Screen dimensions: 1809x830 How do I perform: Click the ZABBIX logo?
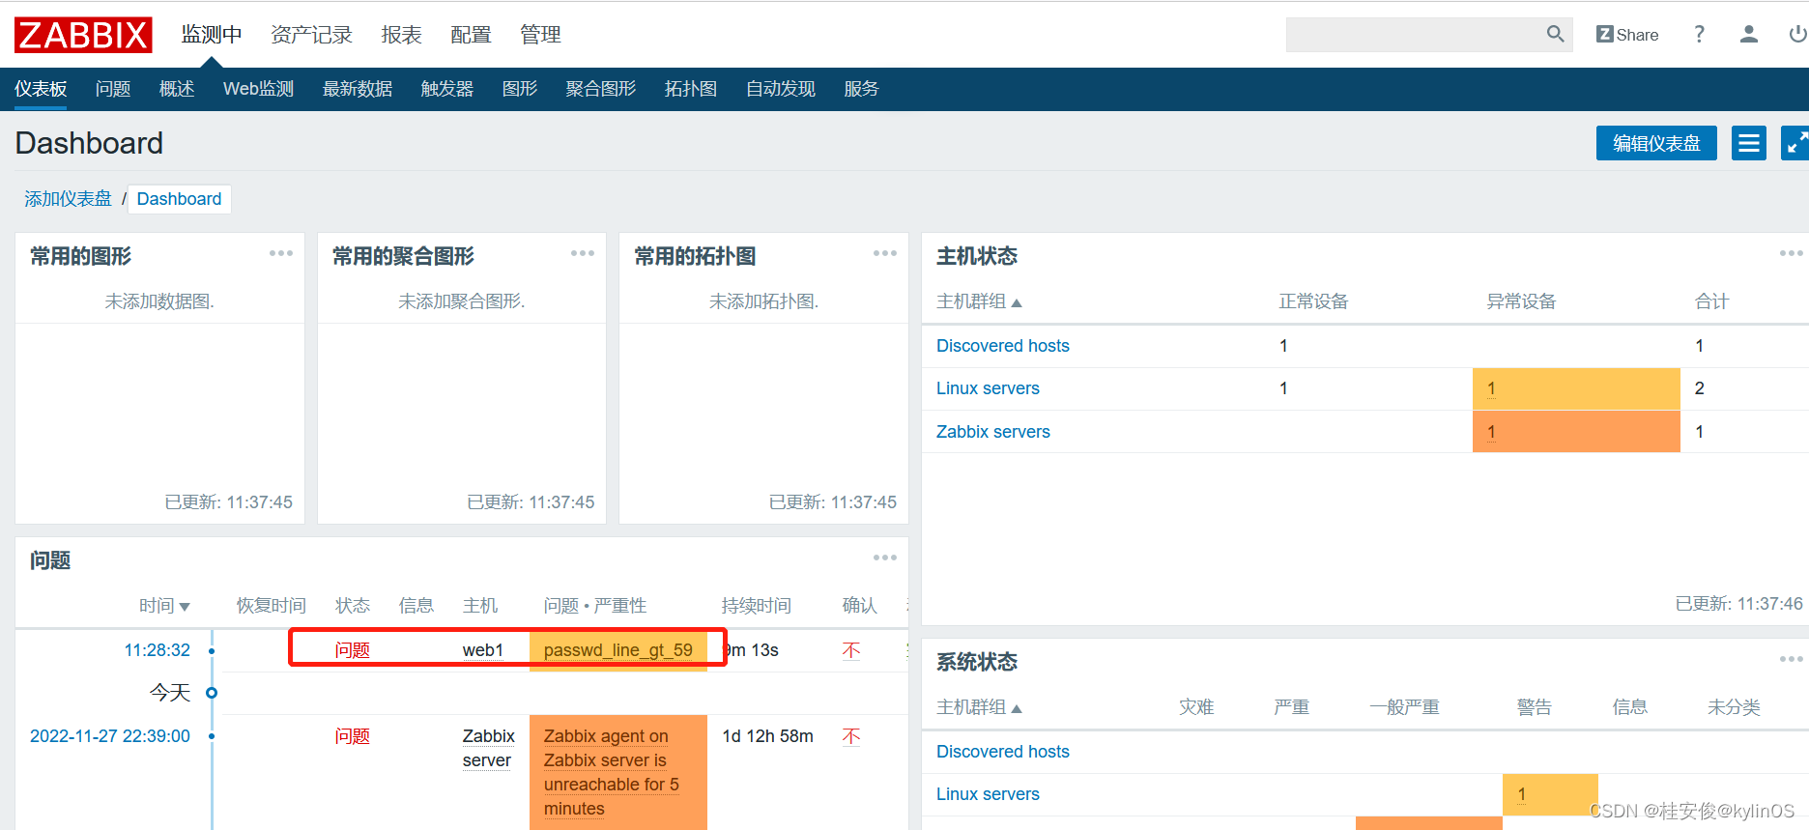point(83,35)
